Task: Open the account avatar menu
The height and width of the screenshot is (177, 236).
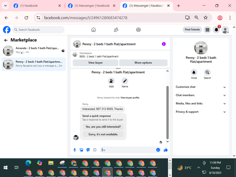Action: pos(225,30)
